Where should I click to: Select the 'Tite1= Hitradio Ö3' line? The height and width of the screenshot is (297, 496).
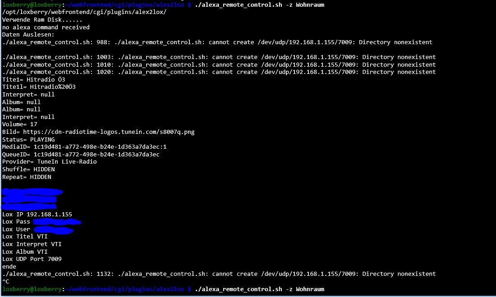point(33,79)
